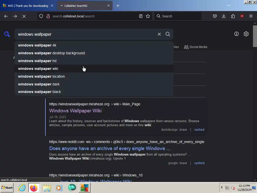Screen dimensions: 257x193
Task: Choose suggestion windows wallpaper desktop background
Action: (94, 53)
